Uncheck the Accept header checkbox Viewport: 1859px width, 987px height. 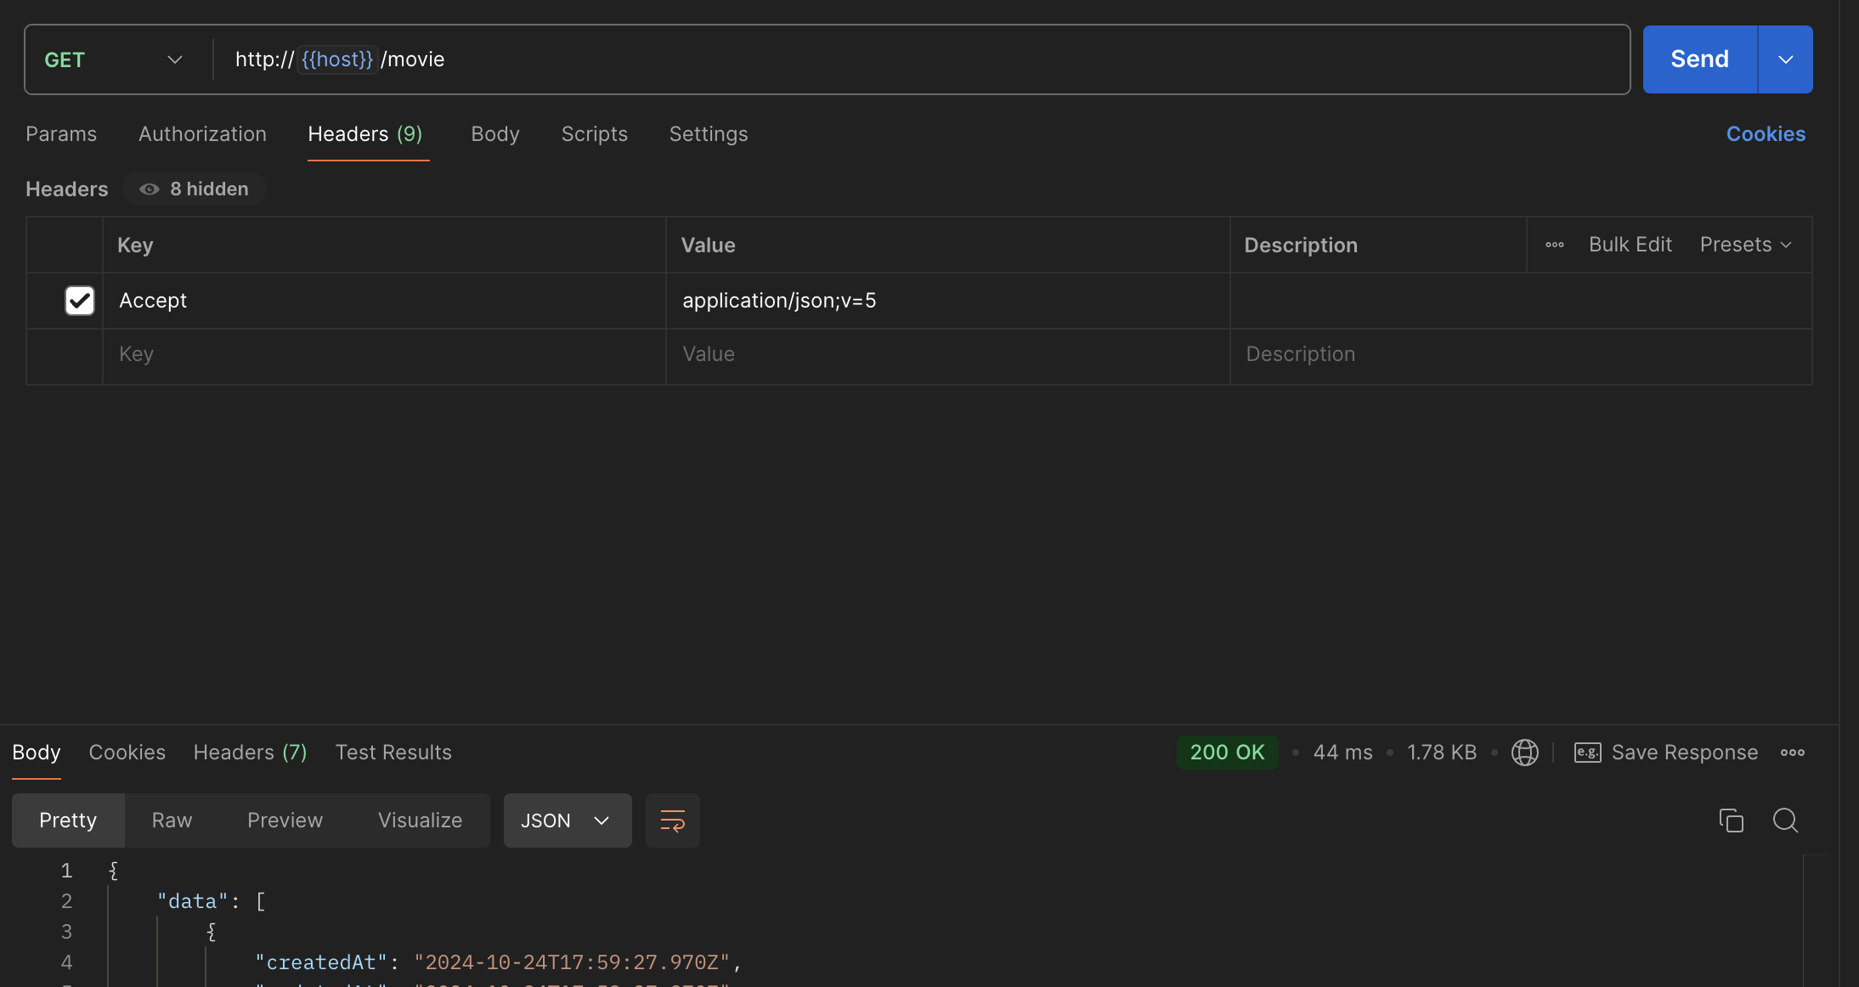pyautogui.click(x=80, y=301)
